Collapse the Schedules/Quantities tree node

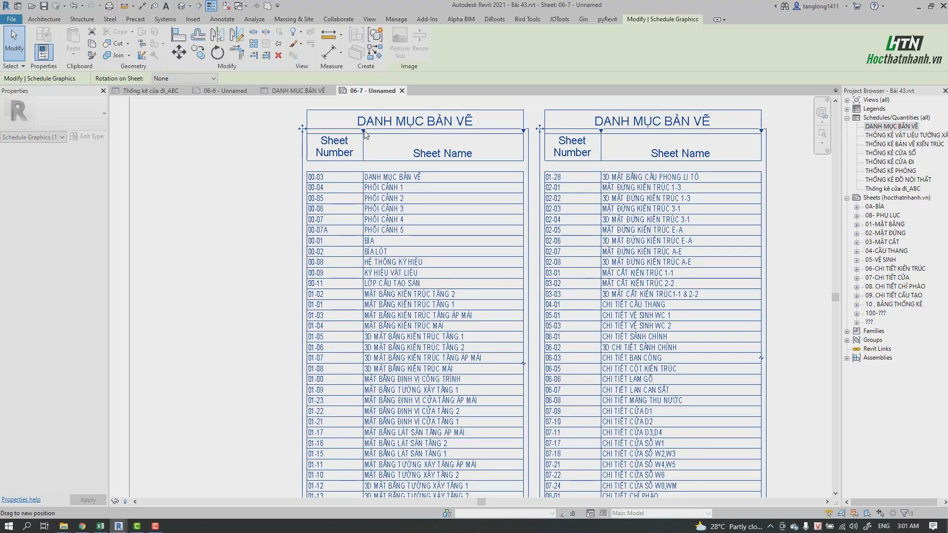[x=847, y=118]
